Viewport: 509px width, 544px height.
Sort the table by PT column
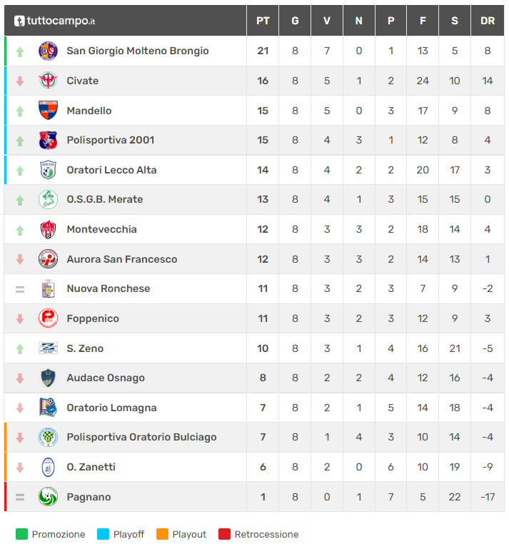click(x=263, y=21)
